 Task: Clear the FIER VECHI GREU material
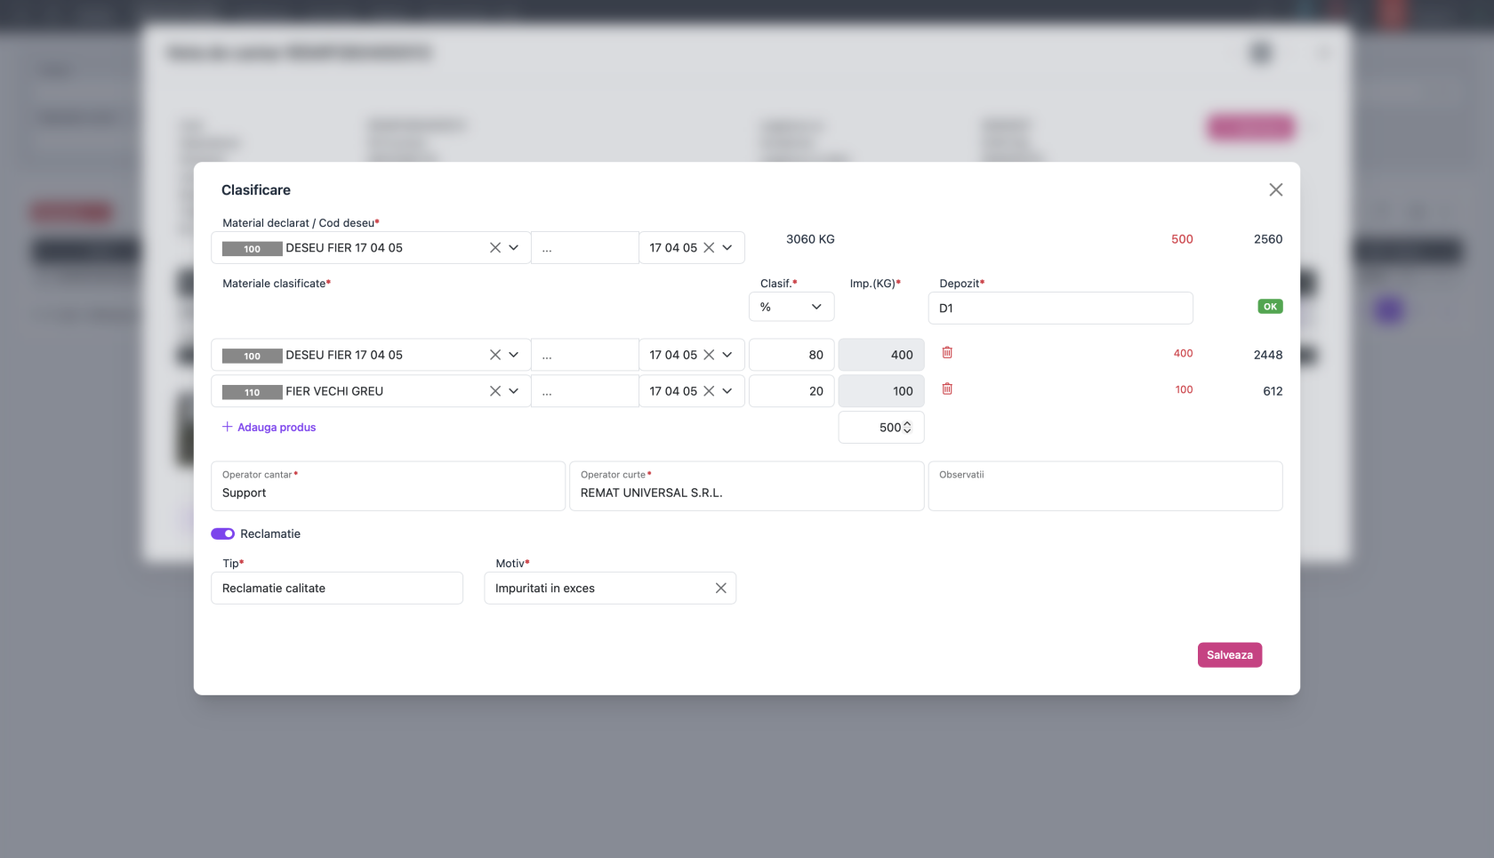coord(495,391)
